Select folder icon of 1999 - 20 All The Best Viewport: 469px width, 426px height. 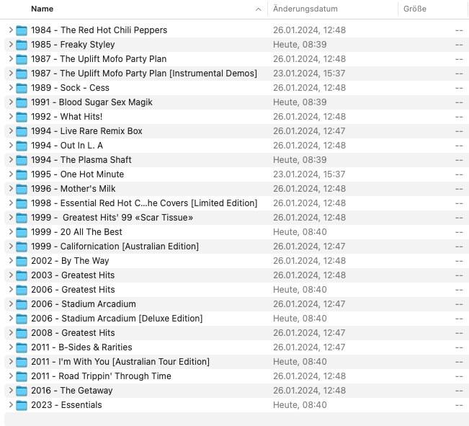[21, 232]
